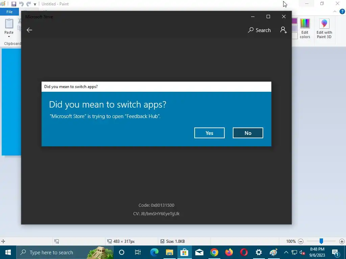Image resolution: width=346 pixels, height=259 pixels.
Task: Maximize the Microsoft Store window
Action: tap(268, 17)
